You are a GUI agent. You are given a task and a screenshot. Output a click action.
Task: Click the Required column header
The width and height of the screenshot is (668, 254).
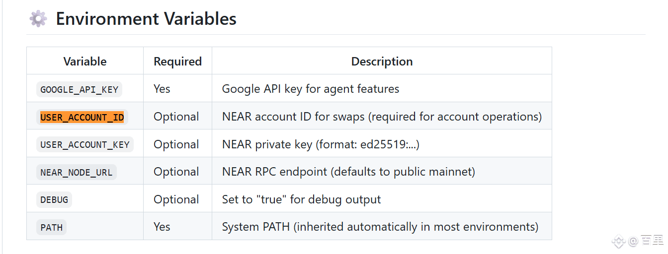tap(177, 62)
